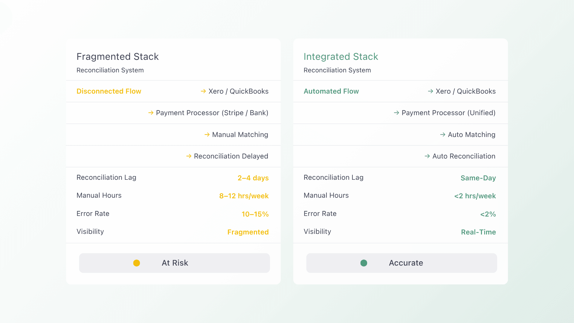The width and height of the screenshot is (574, 323).
Task: Click the 10–15% error rate value
Action: click(x=255, y=214)
